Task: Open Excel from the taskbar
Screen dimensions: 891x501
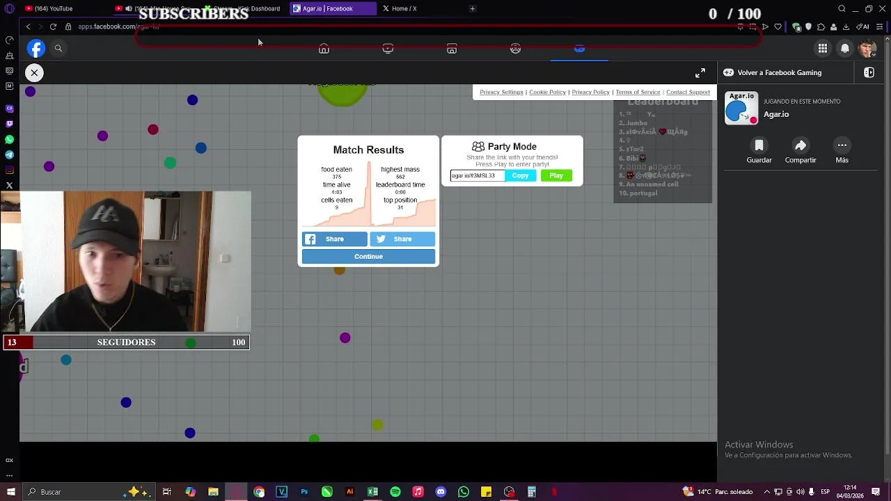Action: 372,492
